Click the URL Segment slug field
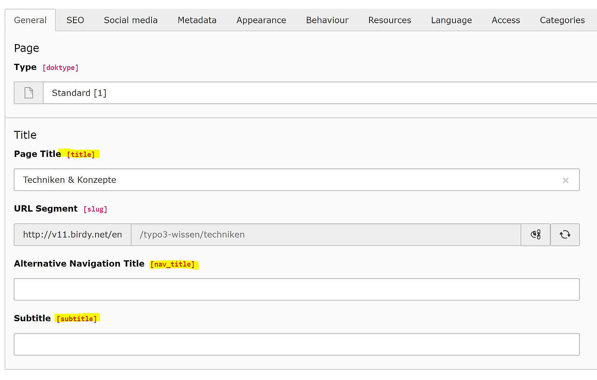The image size is (597, 380). [x=325, y=234]
